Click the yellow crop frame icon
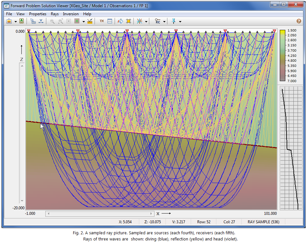The height and width of the screenshot is (245, 307). click(x=129, y=21)
